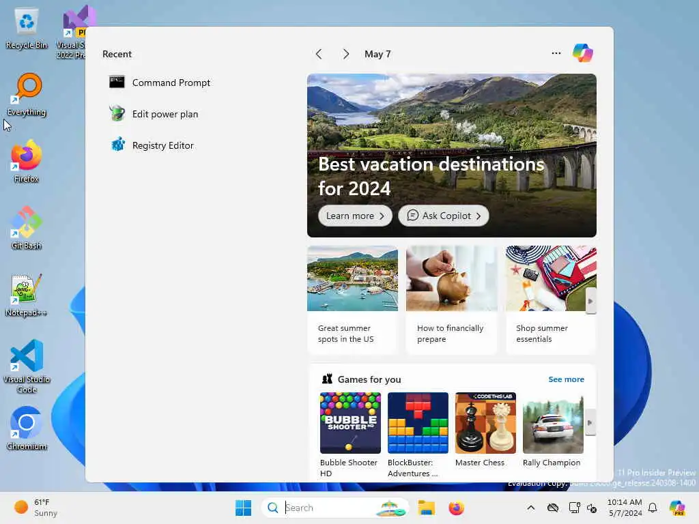
Task: Show next article cards with the arrow
Action: coord(590,301)
